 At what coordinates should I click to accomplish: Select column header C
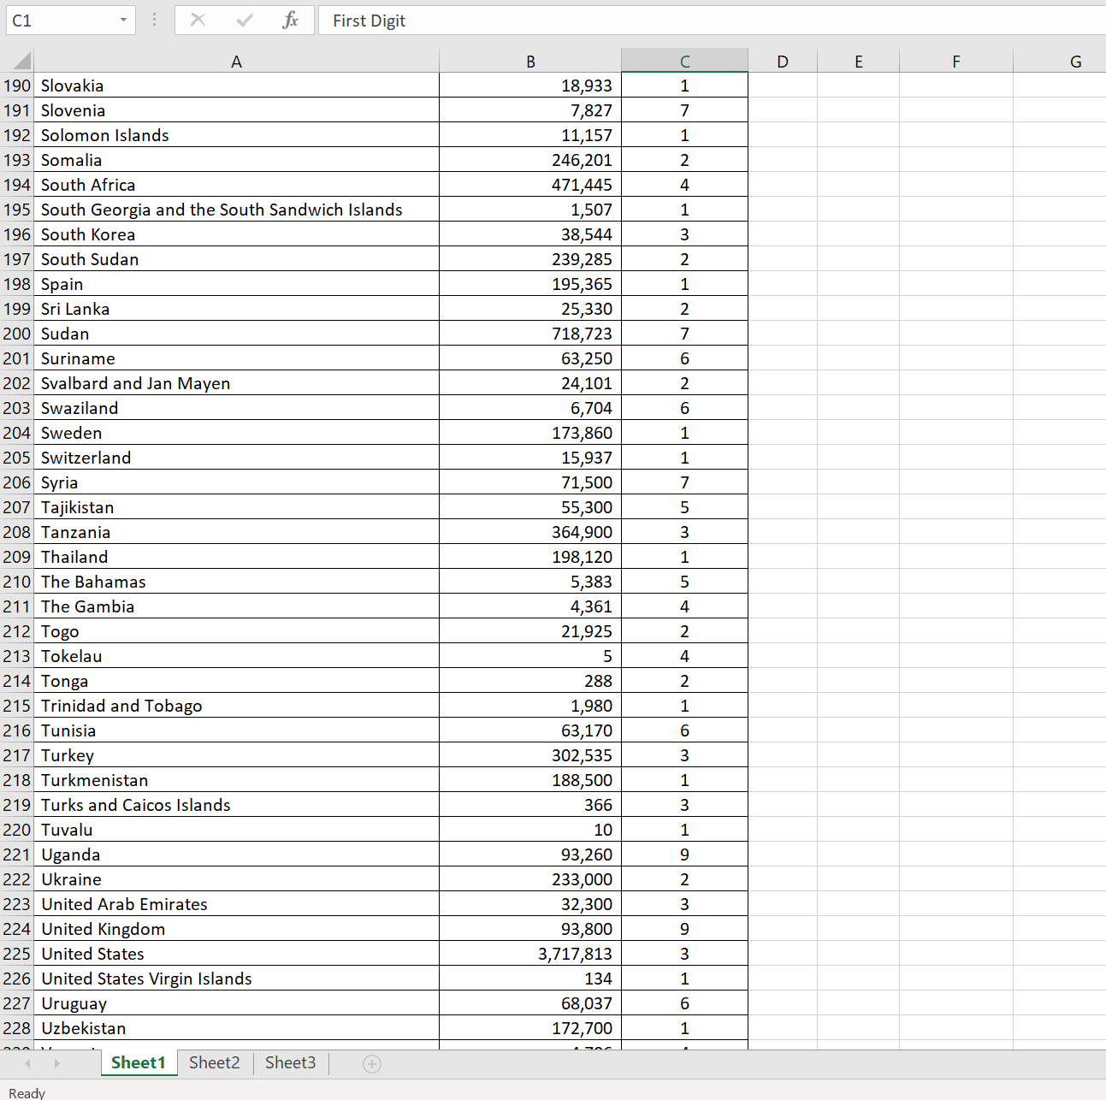(x=684, y=60)
